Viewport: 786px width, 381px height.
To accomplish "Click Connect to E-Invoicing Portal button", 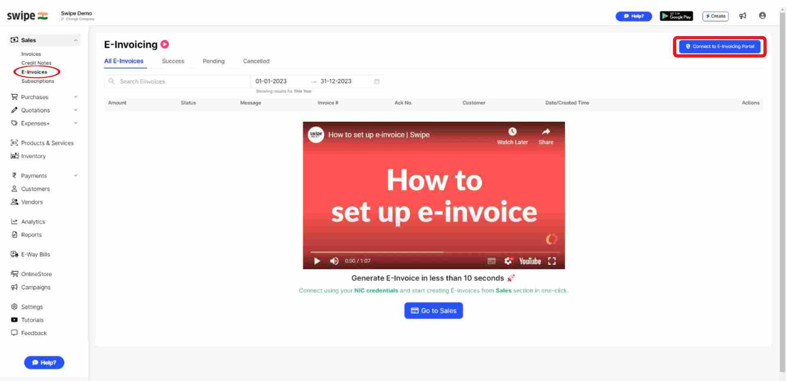I will (x=720, y=46).
